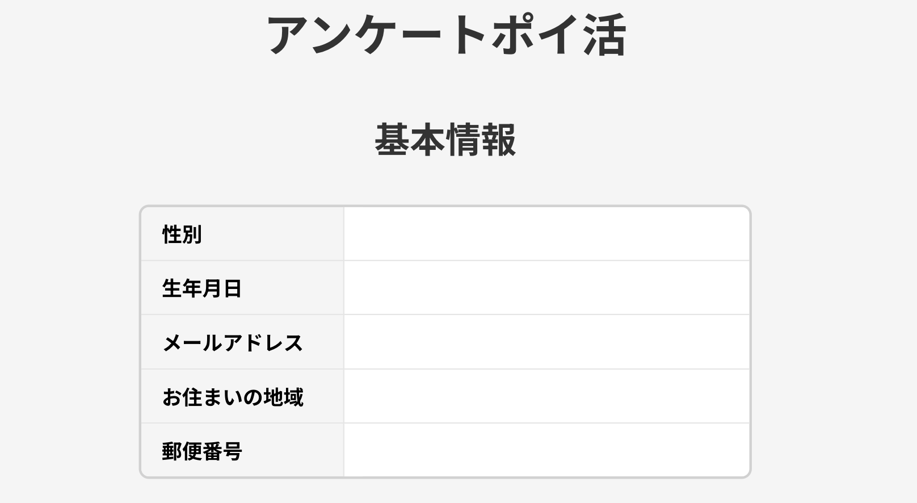Click the 郵便番号 row label

point(202,451)
